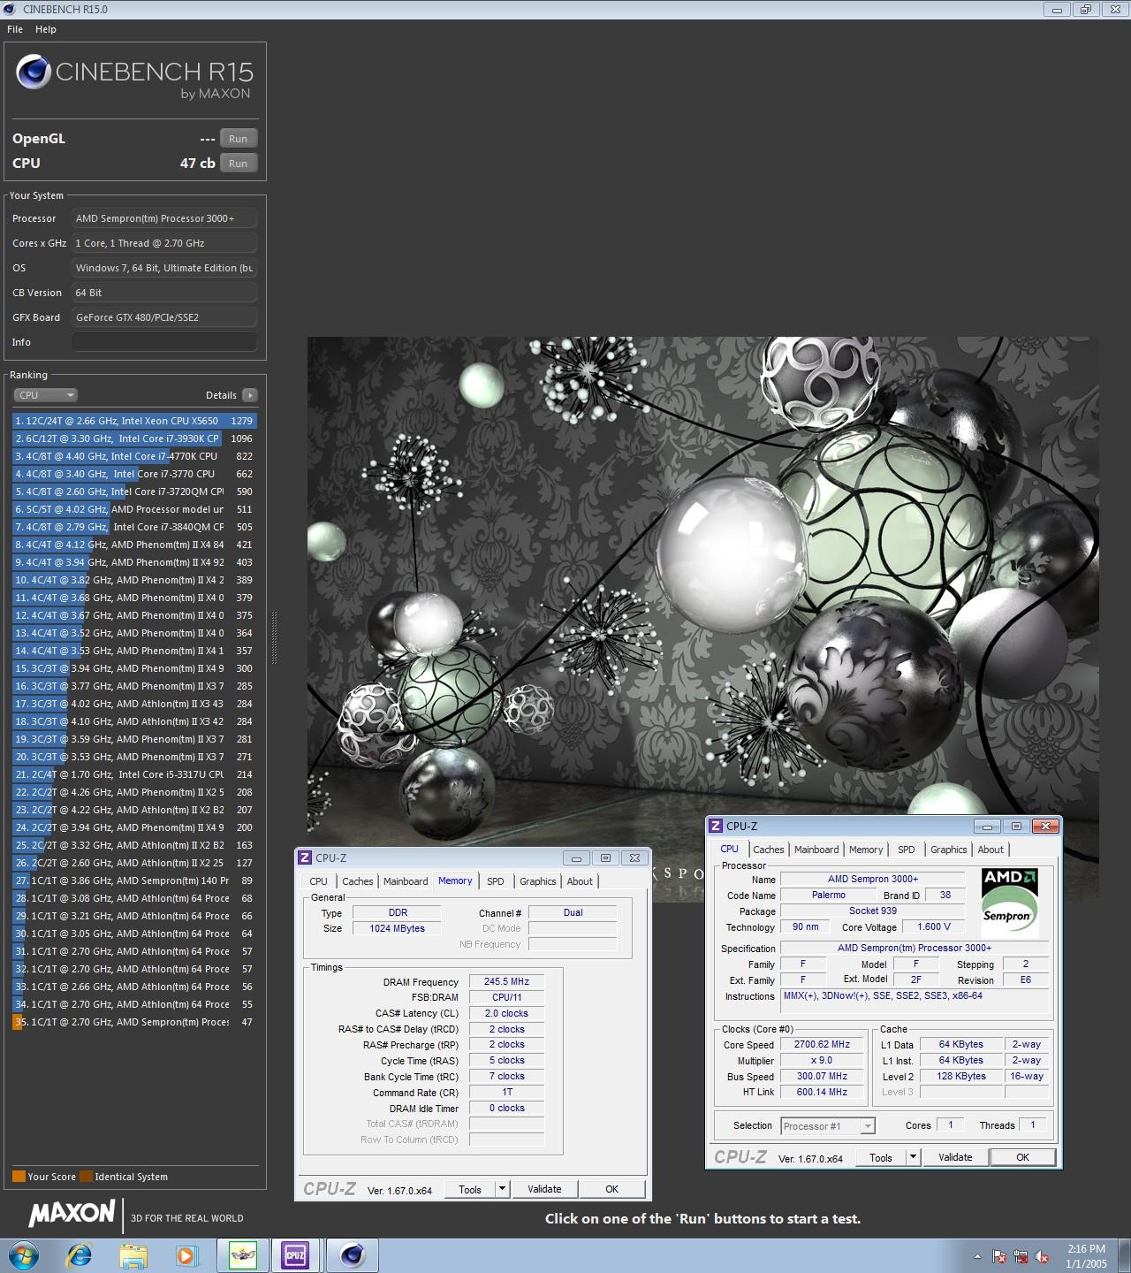Click Validate in right CPU-Z window

(x=955, y=1157)
